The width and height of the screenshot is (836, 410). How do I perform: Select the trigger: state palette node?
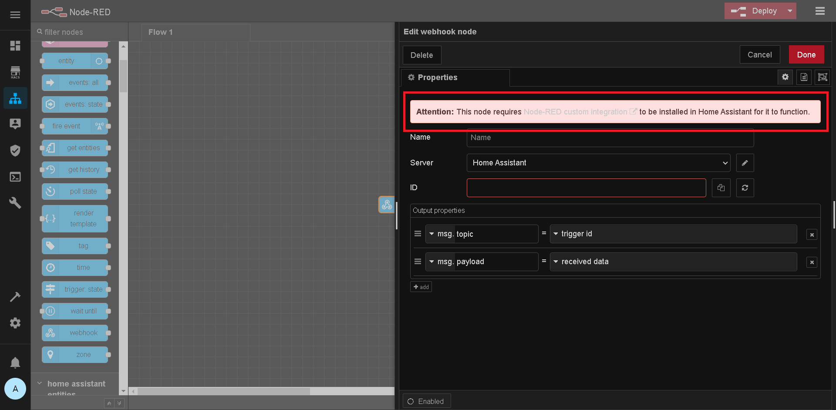75,289
